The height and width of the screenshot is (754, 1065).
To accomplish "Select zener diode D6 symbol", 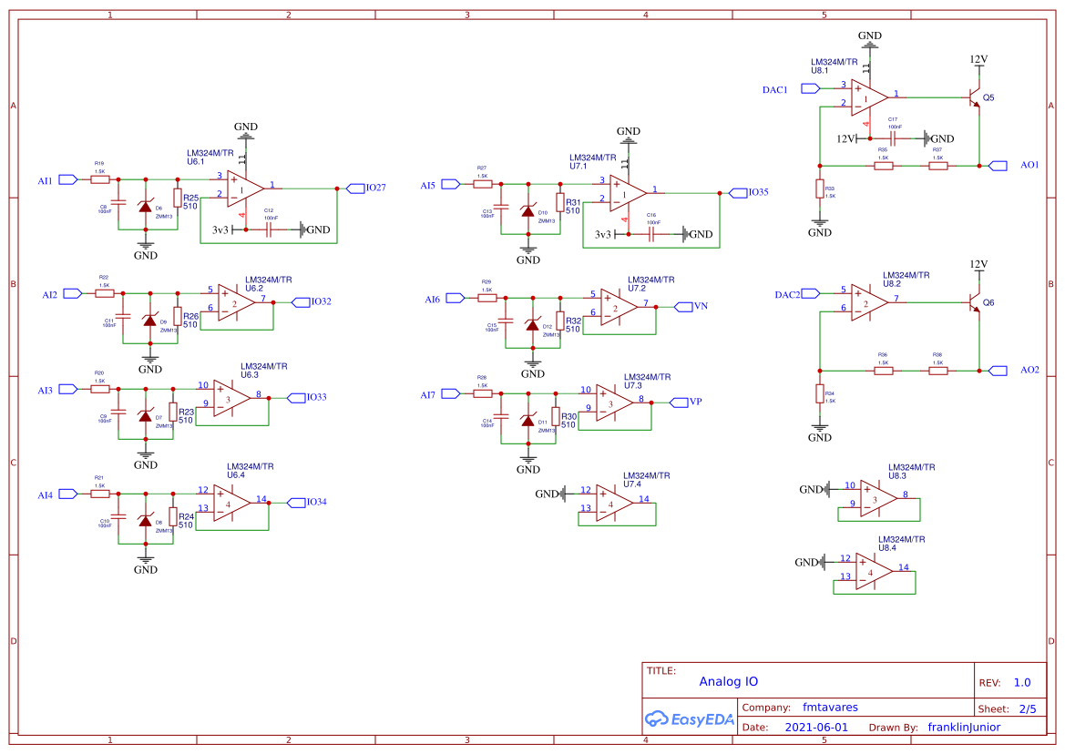I will click(x=145, y=208).
